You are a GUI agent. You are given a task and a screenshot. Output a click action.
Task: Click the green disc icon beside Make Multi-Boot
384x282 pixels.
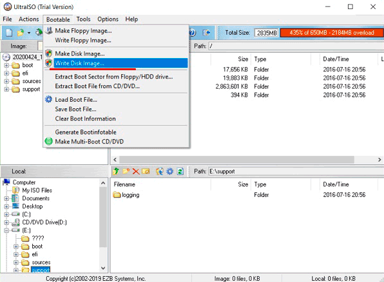point(49,141)
